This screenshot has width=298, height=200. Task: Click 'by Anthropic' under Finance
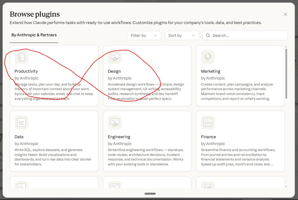[213, 144]
